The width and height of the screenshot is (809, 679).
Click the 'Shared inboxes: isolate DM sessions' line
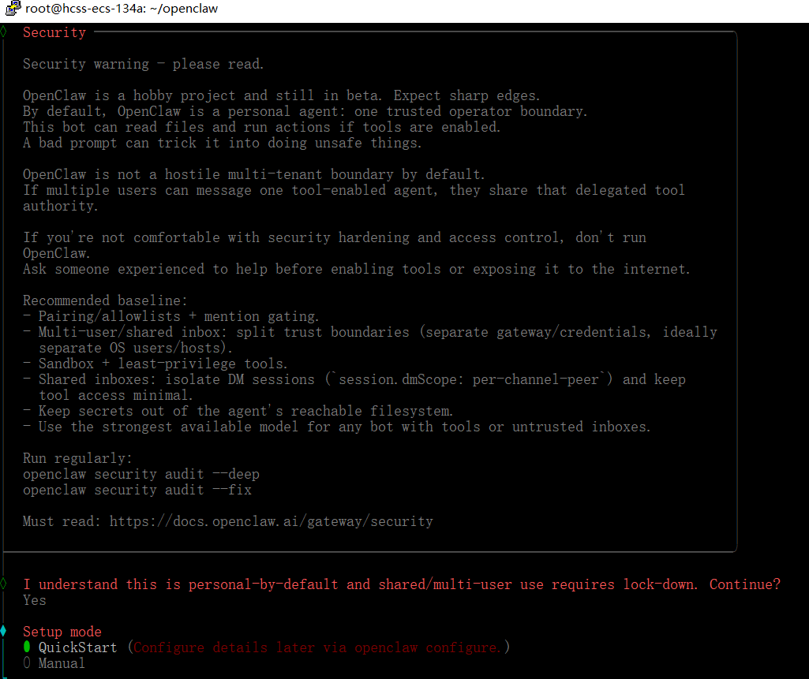[354, 387]
